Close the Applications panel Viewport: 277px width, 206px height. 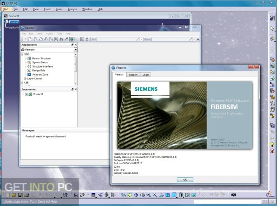76,45
